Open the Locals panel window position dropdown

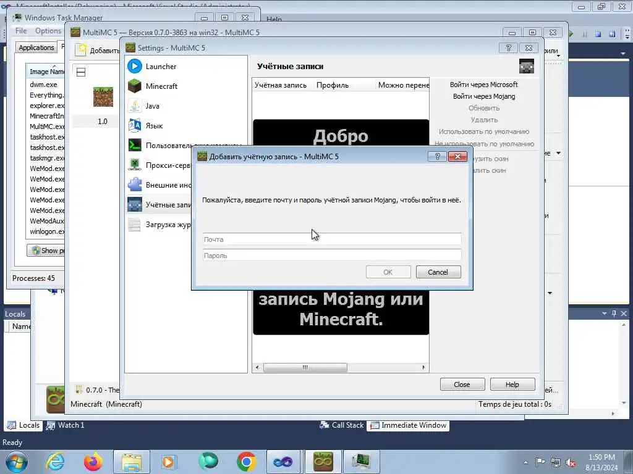point(605,313)
